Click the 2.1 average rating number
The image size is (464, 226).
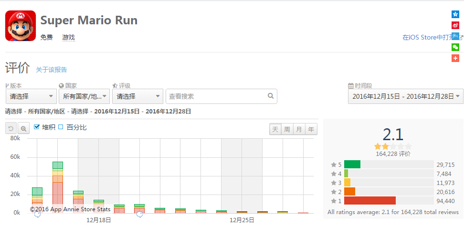coord(393,135)
